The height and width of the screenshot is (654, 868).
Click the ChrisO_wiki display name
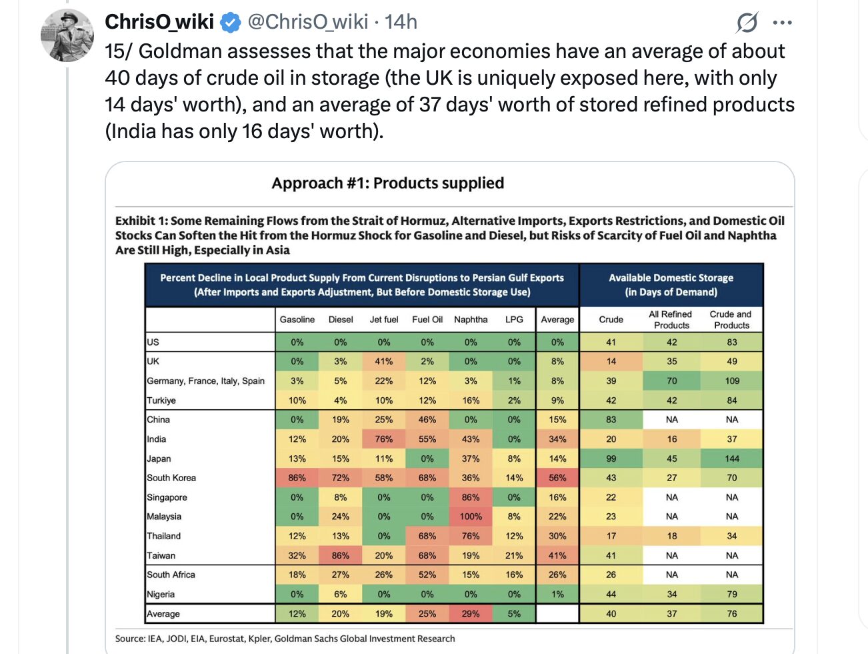click(x=159, y=22)
